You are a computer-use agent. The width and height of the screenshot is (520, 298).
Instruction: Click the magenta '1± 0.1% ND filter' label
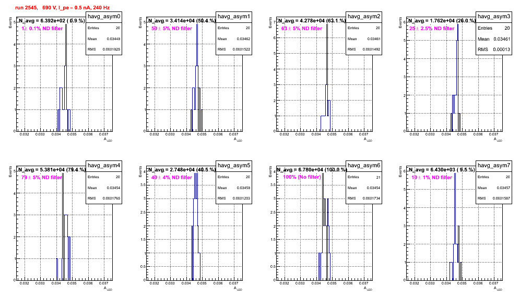(x=42, y=29)
